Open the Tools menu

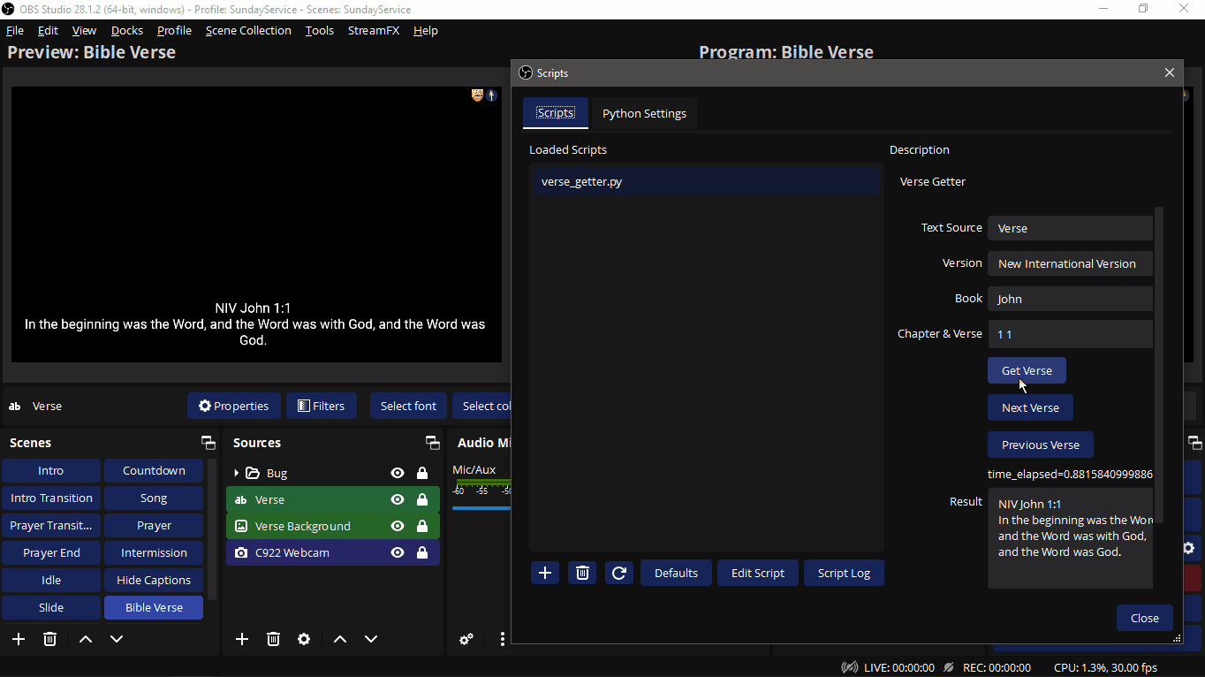(x=320, y=30)
